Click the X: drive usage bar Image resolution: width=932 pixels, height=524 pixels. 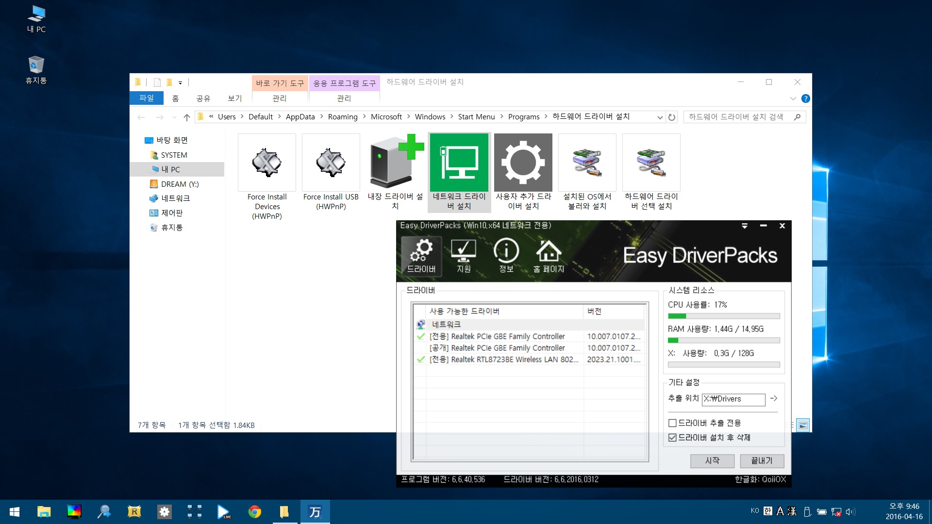[724, 365]
